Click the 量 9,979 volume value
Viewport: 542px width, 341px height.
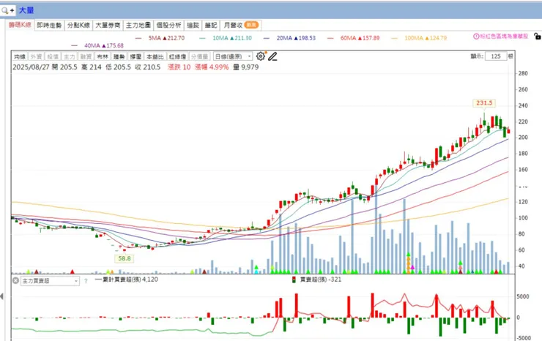(x=246, y=67)
